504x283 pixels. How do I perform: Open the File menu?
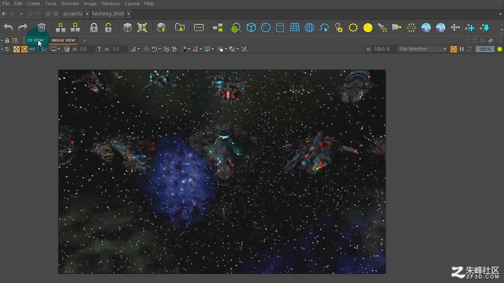pyautogui.click(x=6, y=4)
